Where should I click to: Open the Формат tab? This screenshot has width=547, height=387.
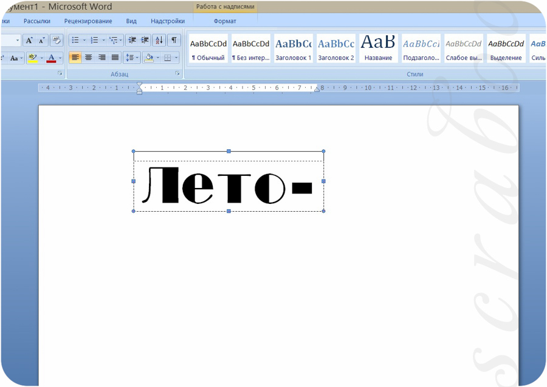(225, 21)
